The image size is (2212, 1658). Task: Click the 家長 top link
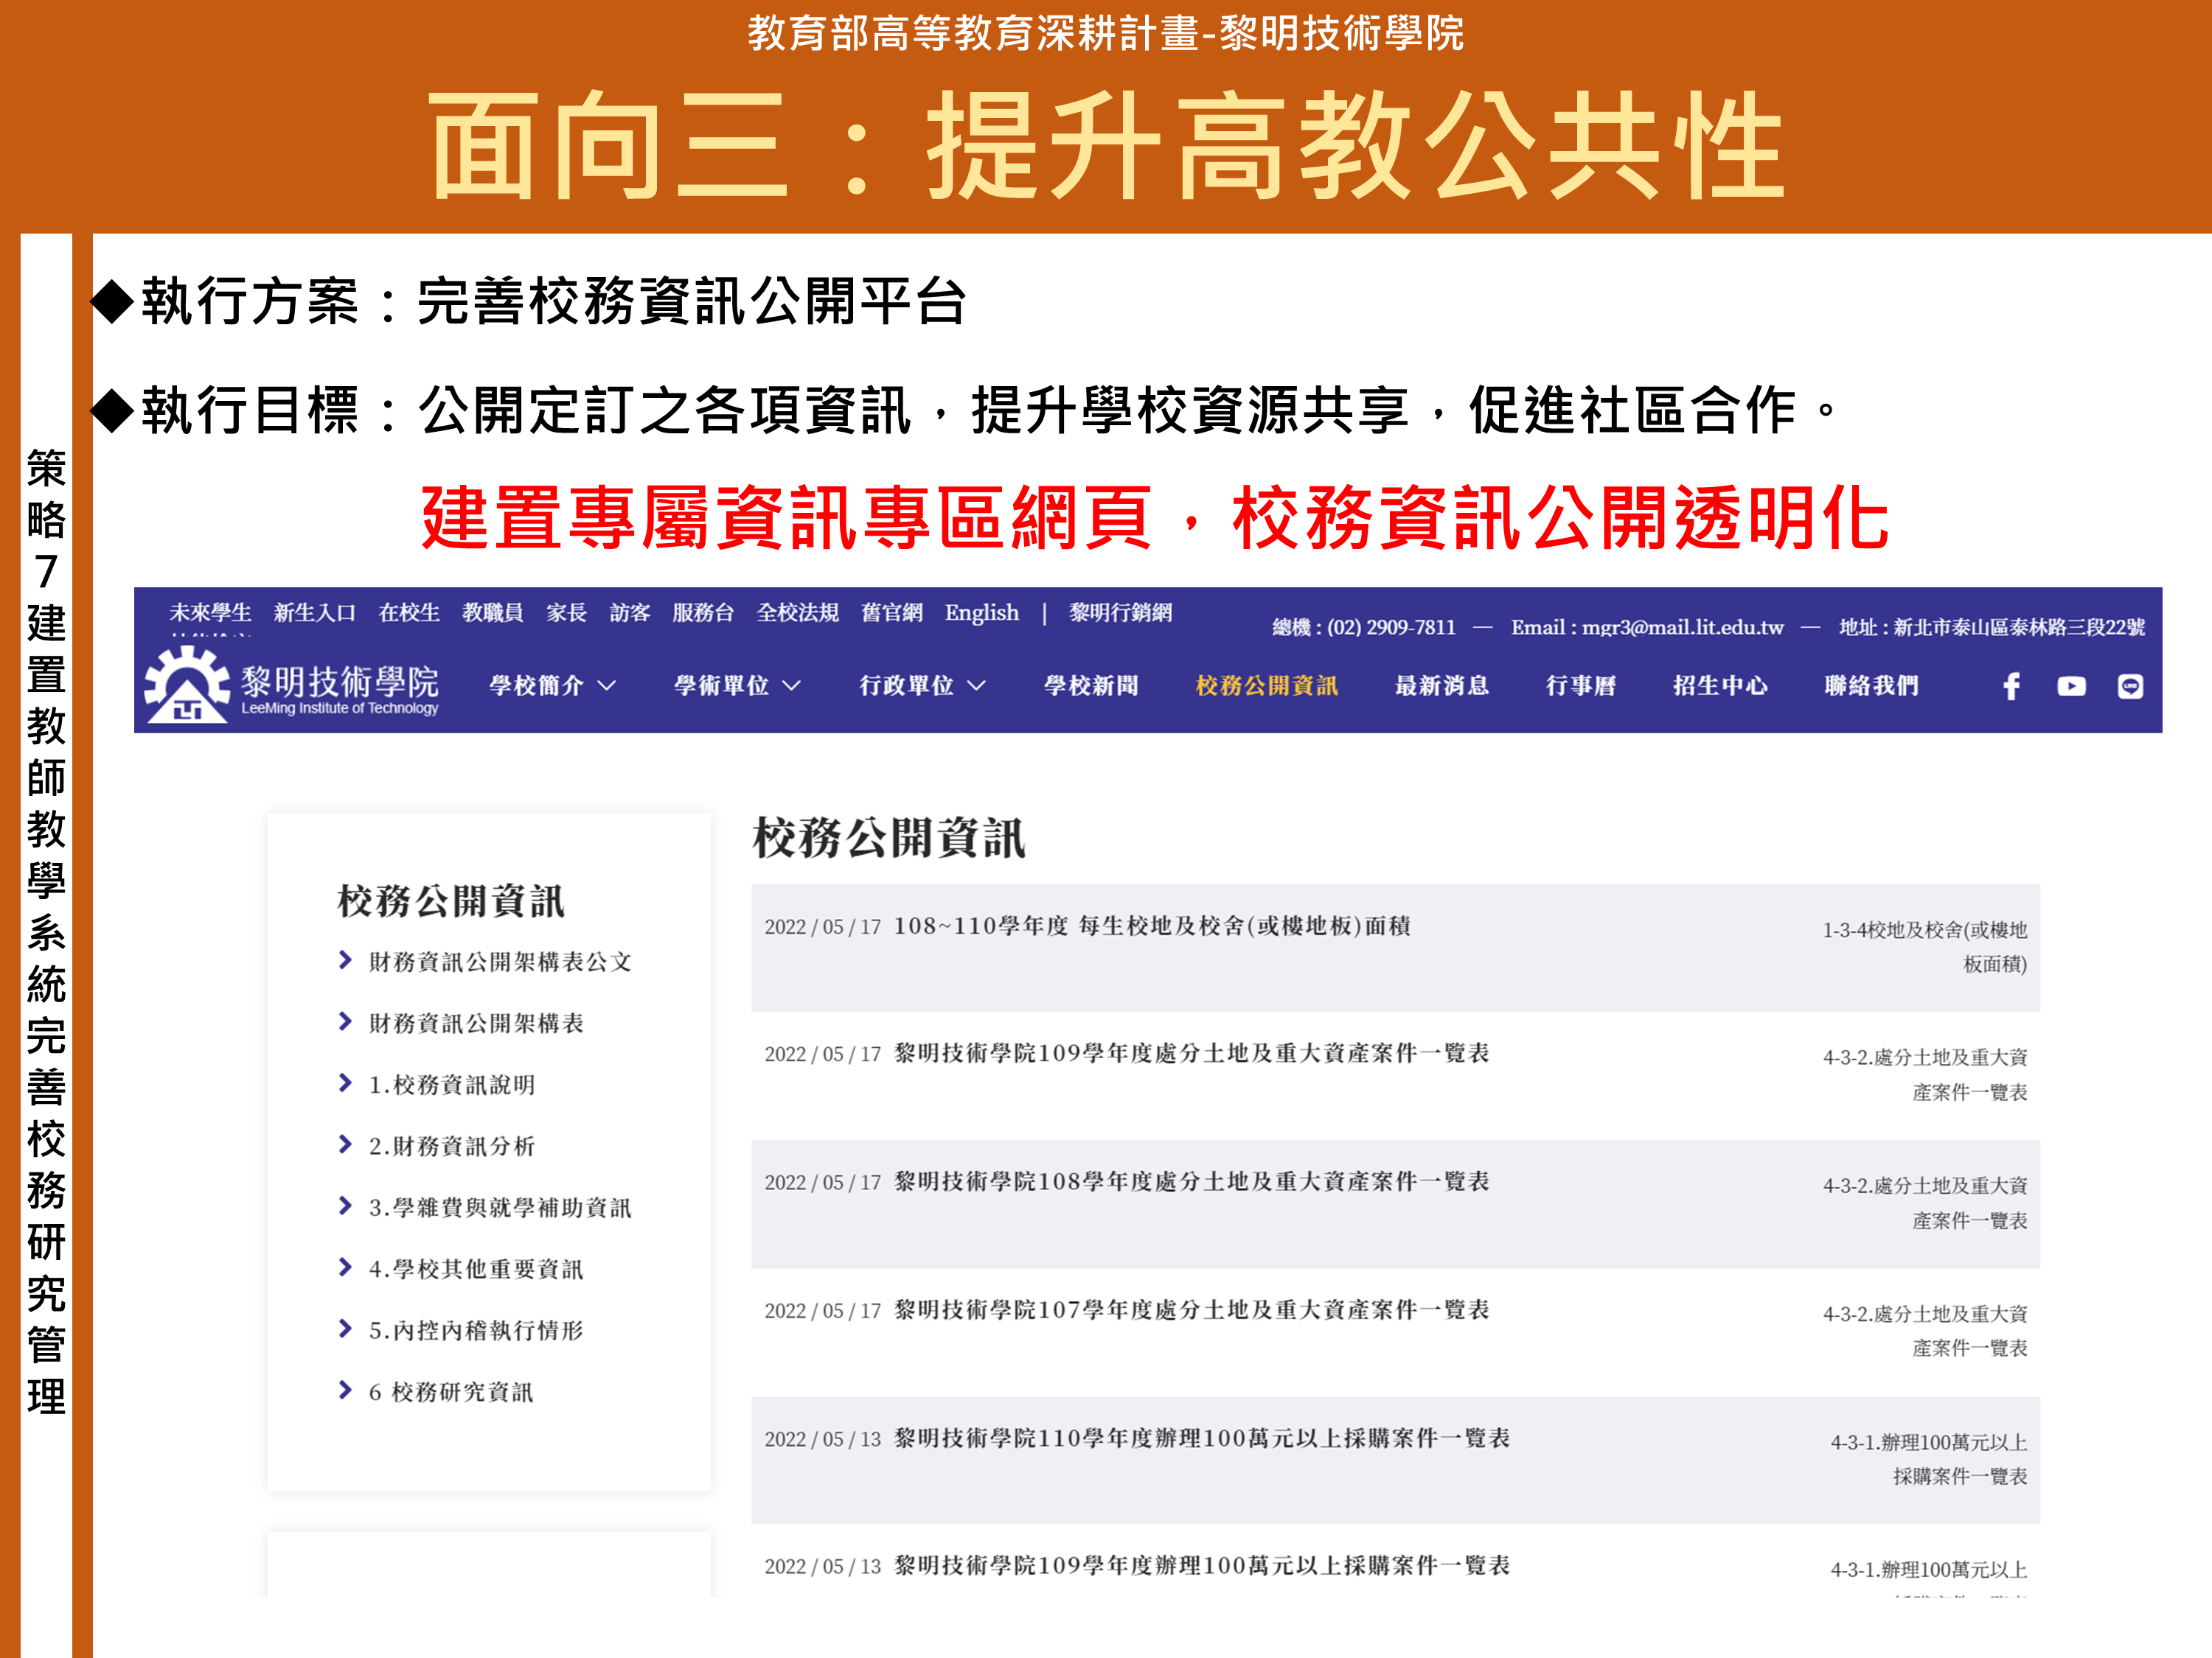click(x=566, y=612)
